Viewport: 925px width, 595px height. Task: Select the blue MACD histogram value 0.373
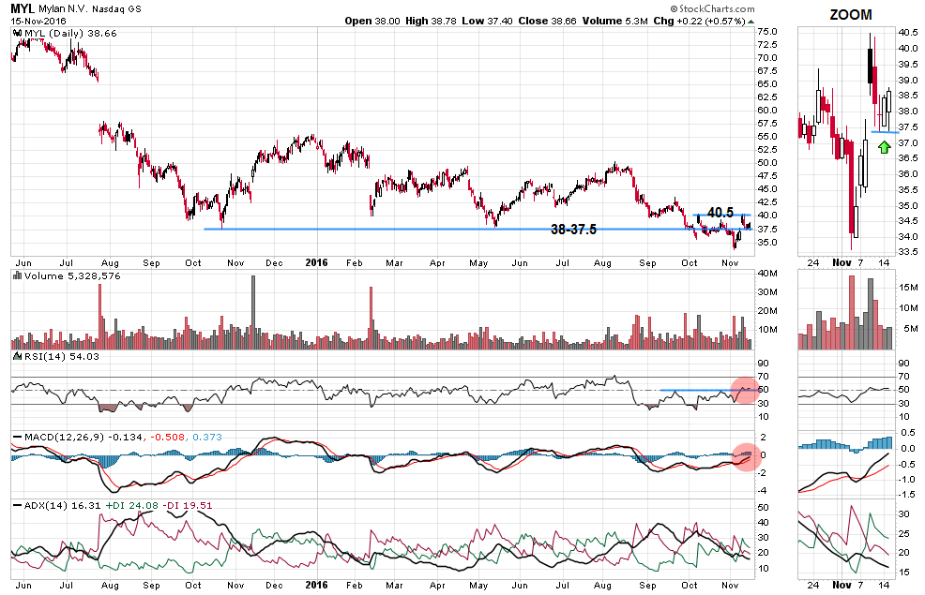[x=207, y=438]
